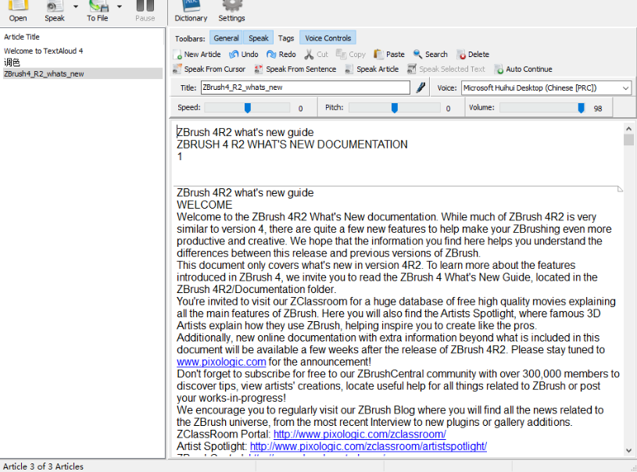
Task: Select the ZBrush4_R2_whats_new article
Action: [83, 73]
